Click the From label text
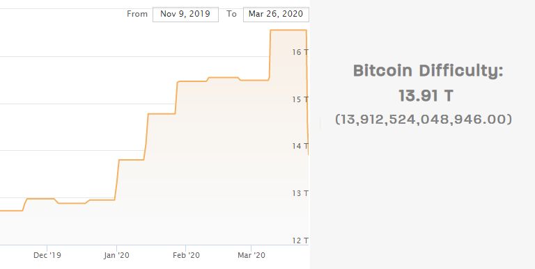This screenshot has width=535, height=269. click(x=137, y=14)
